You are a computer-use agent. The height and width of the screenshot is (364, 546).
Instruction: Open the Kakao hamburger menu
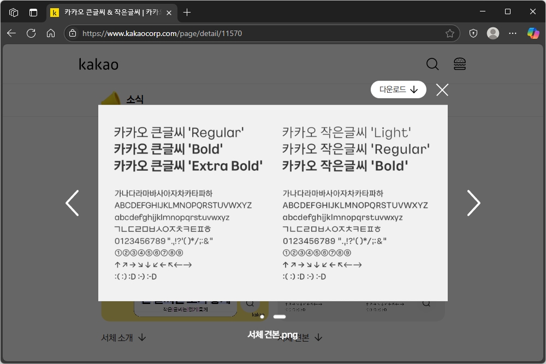point(460,64)
